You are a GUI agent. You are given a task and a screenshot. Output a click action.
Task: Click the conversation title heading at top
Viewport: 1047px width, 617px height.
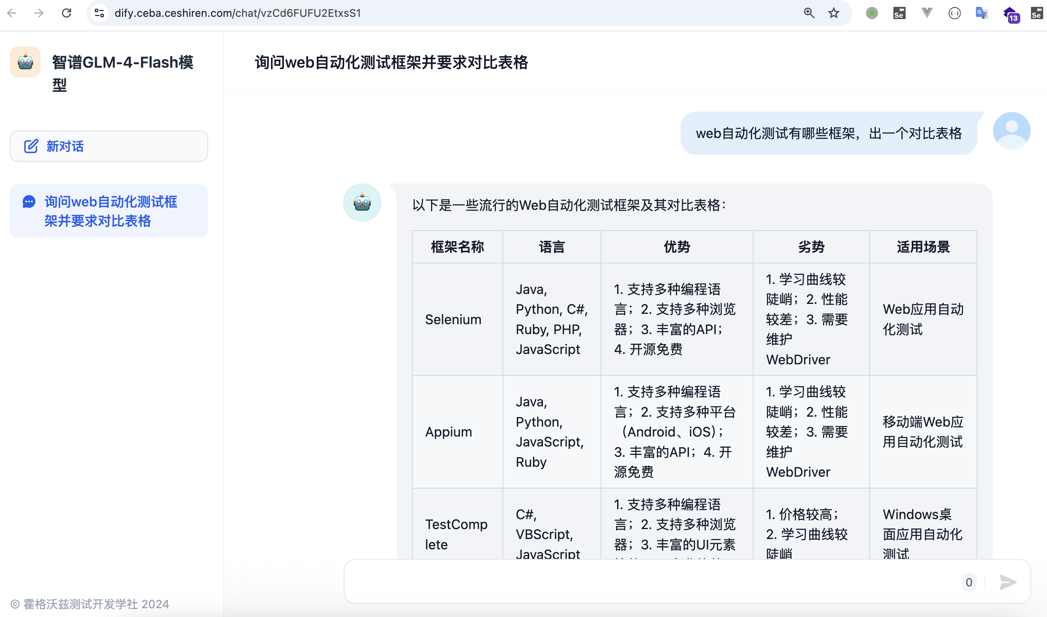pyautogui.click(x=391, y=62)
